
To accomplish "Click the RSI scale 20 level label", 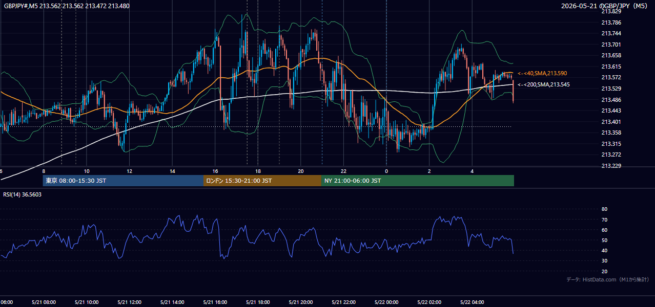I will point(604,271).
